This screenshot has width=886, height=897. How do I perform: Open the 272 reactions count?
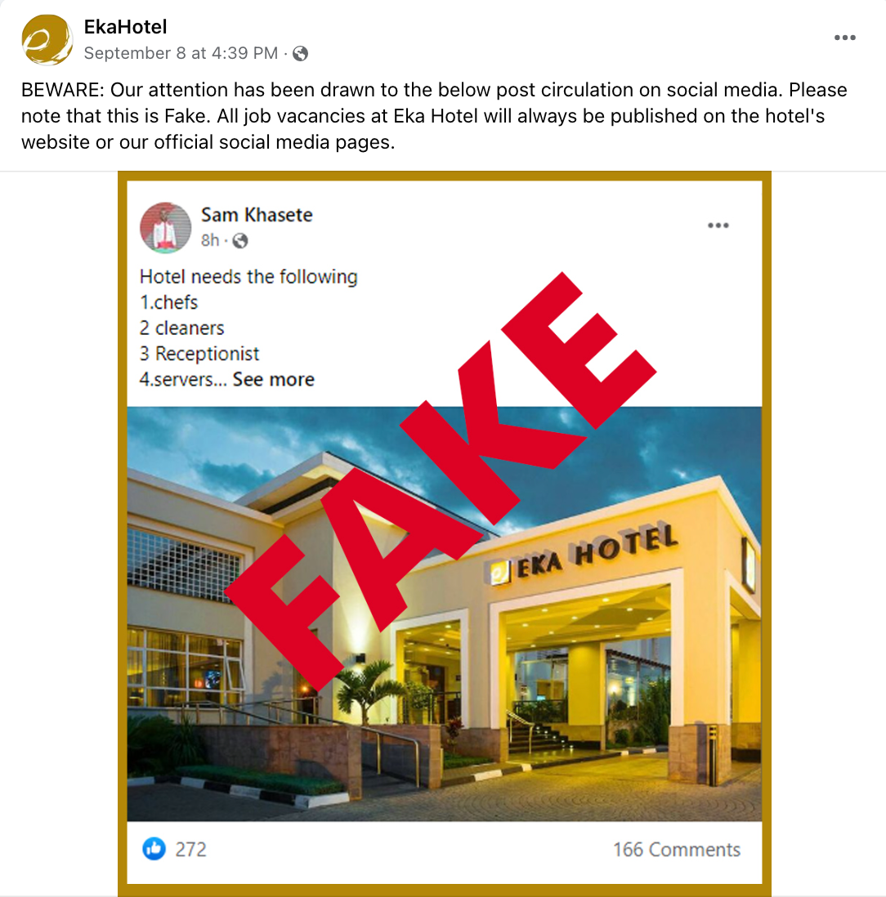click(x=190, y=850)
